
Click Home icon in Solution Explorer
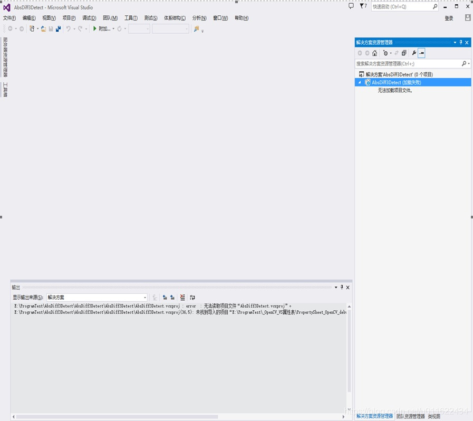click(375, 53)
